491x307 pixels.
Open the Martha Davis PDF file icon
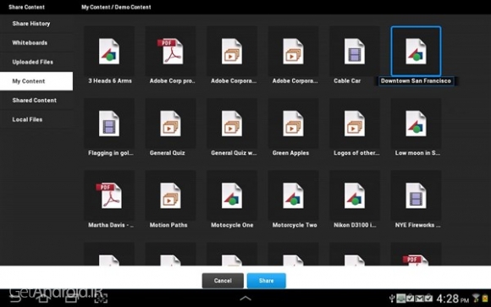[109, 196]
